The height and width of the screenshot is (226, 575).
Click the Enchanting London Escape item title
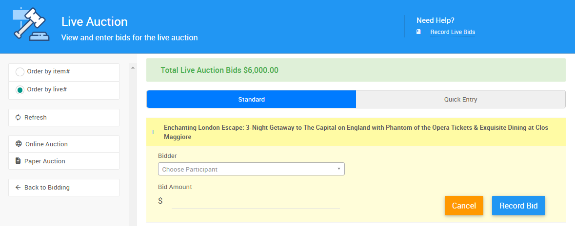[356, 132]
